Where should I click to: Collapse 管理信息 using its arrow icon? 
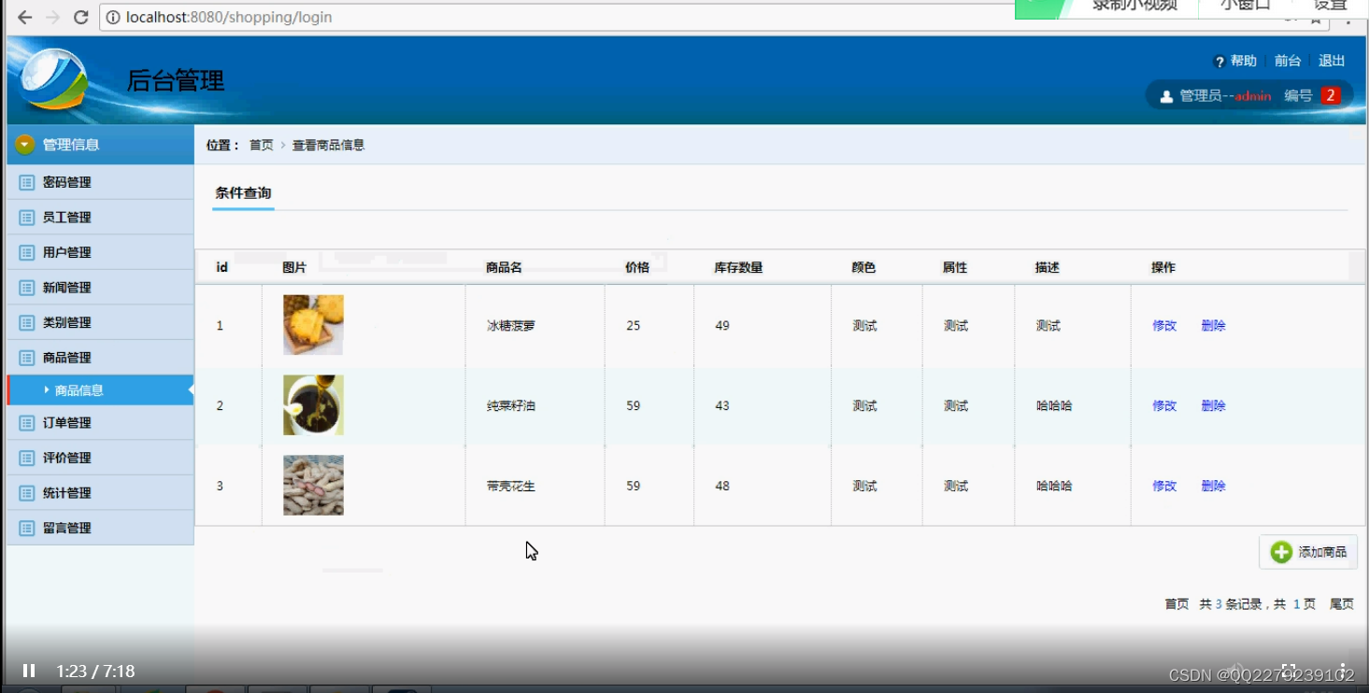coord(24,144)
